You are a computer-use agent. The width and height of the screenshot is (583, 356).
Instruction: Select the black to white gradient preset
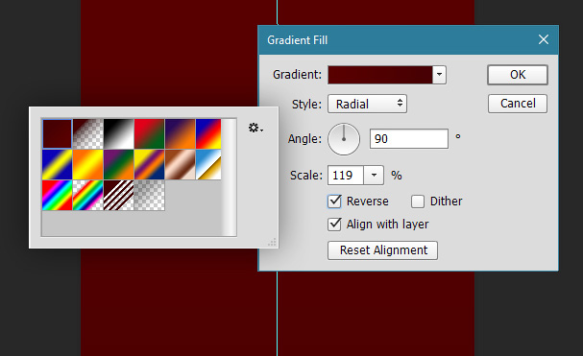[x=118, y=133]
